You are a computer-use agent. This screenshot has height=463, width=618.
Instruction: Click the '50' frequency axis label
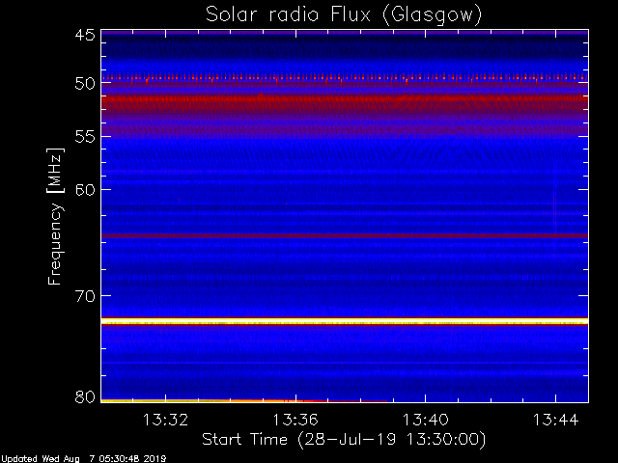(85, 84)
